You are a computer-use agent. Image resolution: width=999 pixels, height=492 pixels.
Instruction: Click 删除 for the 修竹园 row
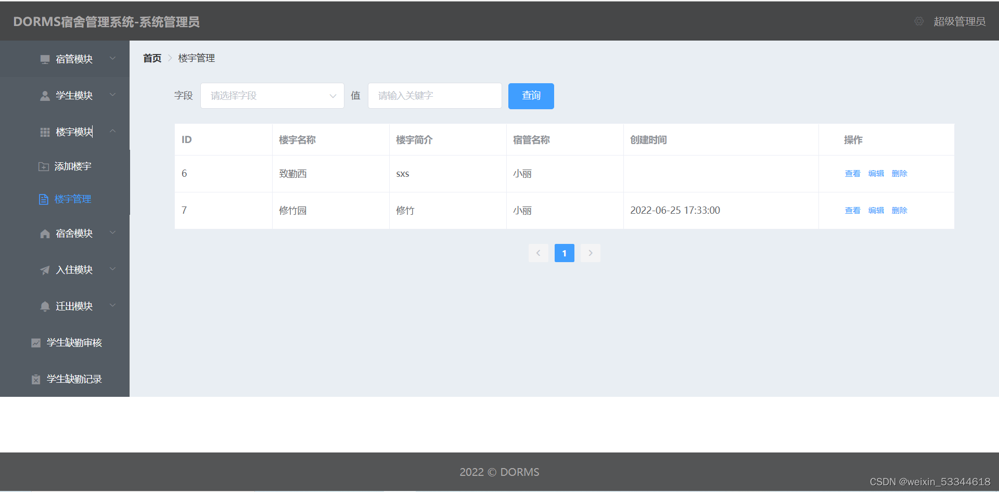[x=900, y=211]
